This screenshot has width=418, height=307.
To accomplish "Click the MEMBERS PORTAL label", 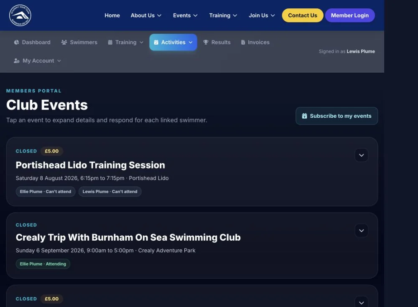I will [x=34, y=91].
